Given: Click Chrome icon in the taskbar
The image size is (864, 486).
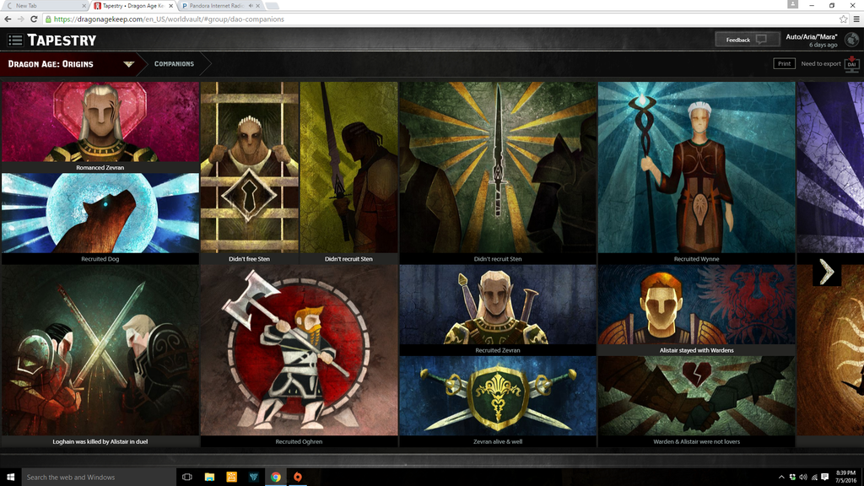Looking at the screenshot, I should pos(275,477).
